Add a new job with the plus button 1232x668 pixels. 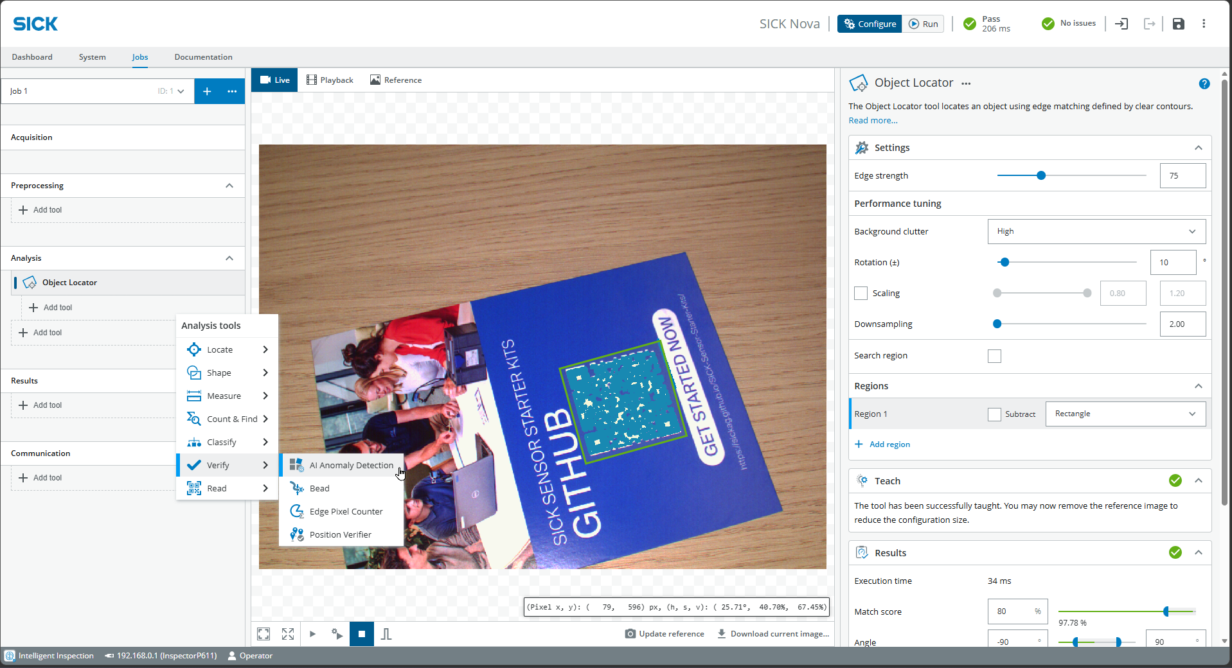click(207, 91)
